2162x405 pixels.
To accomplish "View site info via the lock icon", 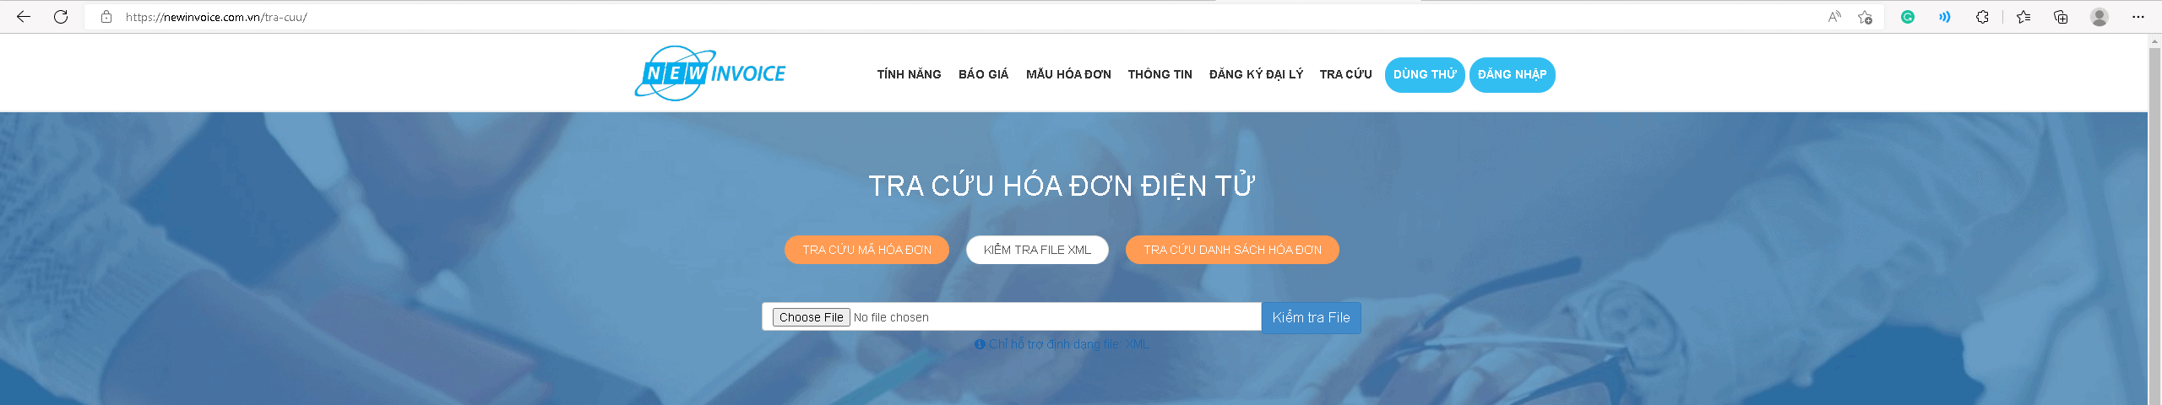I will tap(106, 17).
